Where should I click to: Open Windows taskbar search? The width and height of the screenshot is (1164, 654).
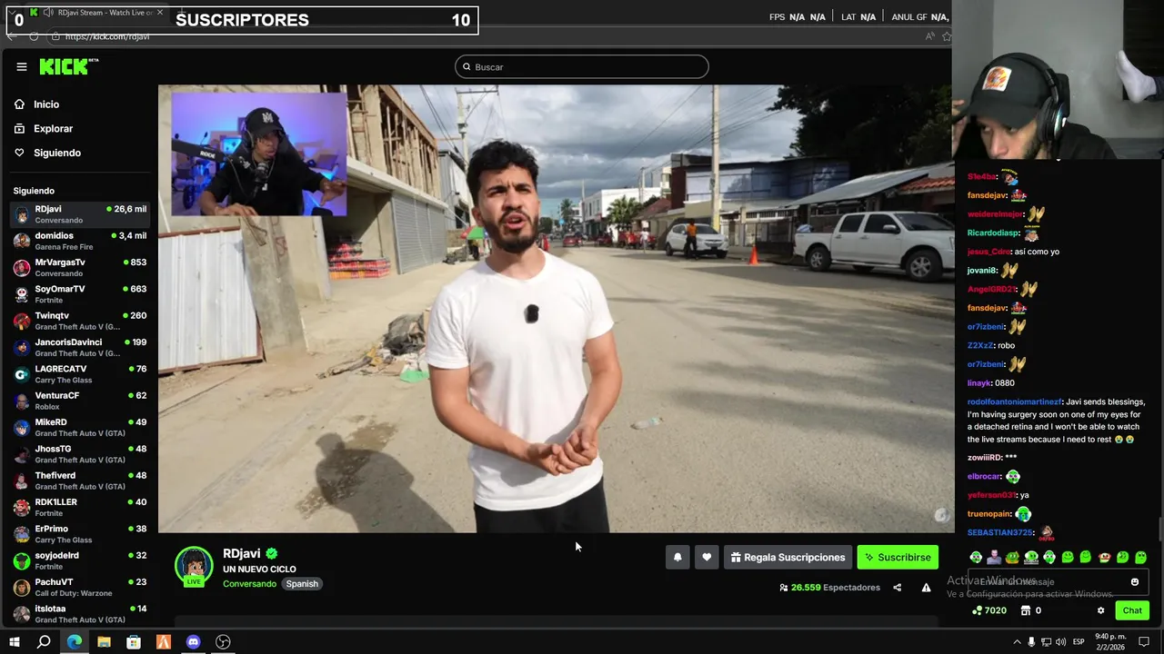tap(44, 642)
